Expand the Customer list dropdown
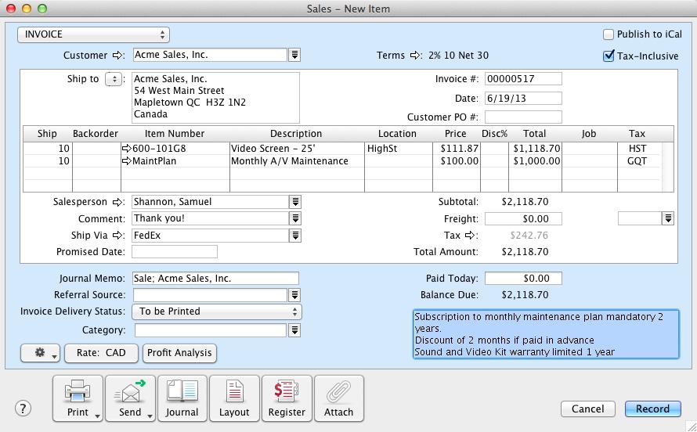Viewport: 697px width, 432px height. point(295,55)
